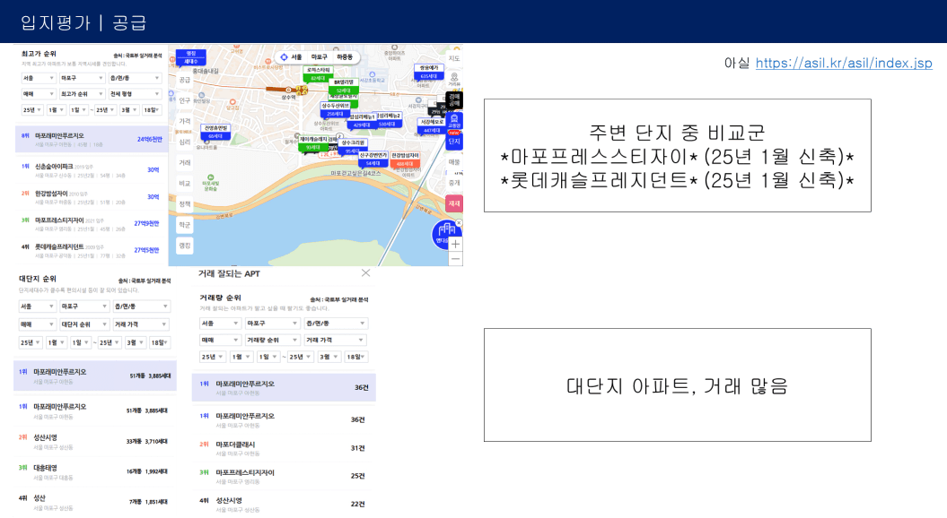Open the 심리 tab on map sidebar
The height and width of the screenshot is (518, 947).
coord(185,142)
